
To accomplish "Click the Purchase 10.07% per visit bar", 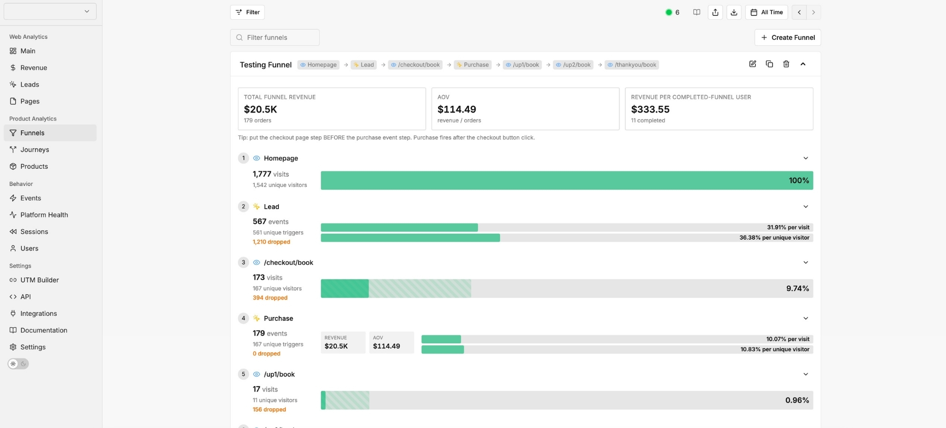I will tap(617, 339).
